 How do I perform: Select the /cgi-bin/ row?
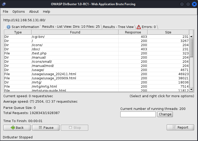point(97,37)
